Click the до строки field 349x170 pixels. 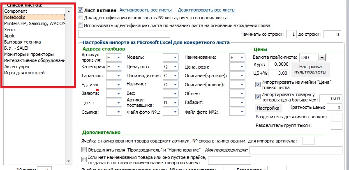tap(332, 34)
